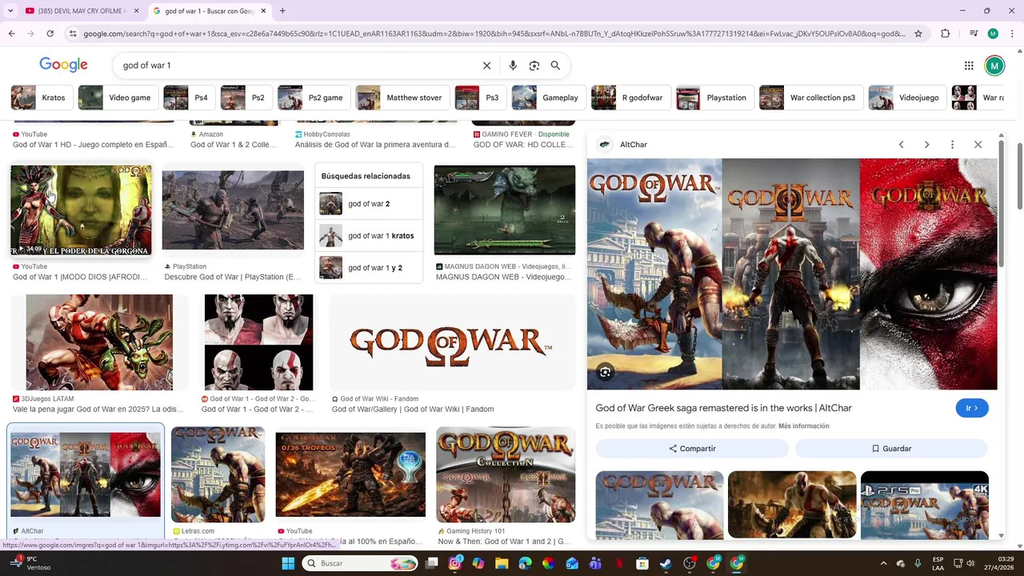Open Microsoft Store from the taskbar

642,563
